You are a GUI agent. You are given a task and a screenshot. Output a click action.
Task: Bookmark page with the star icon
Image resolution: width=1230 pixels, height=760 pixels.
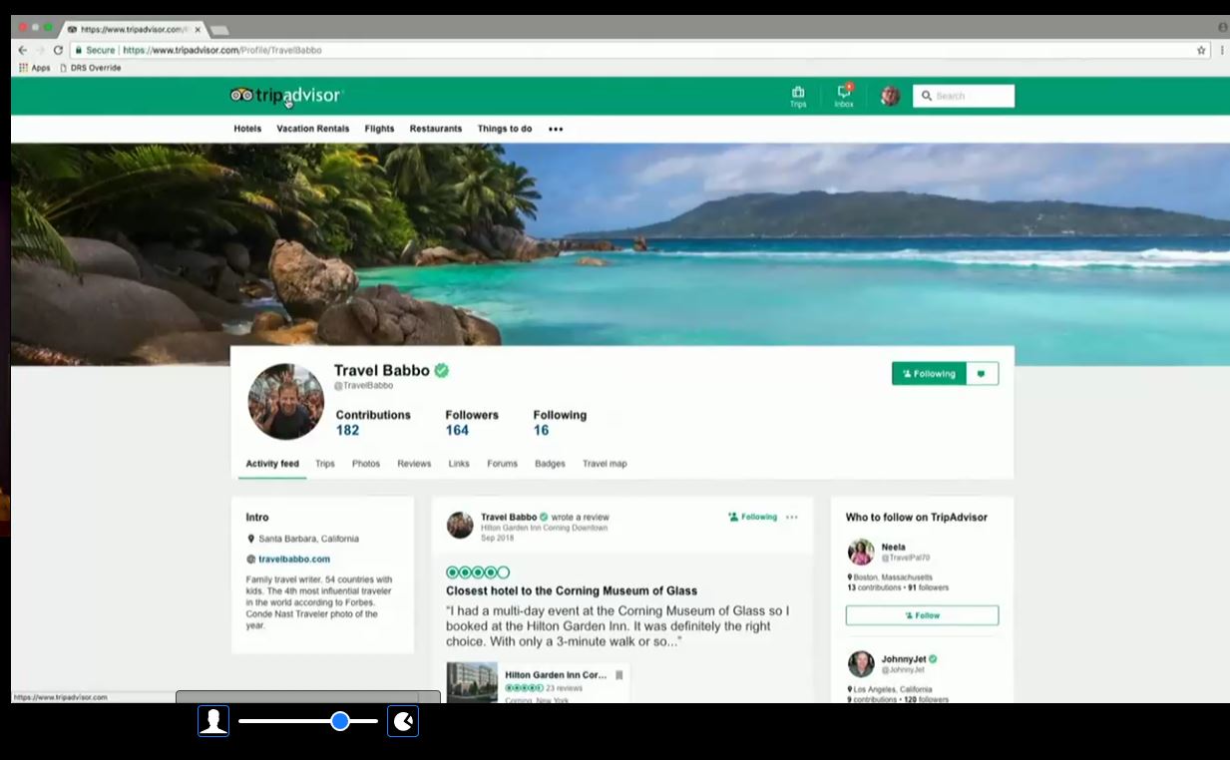(x=1201, y=50)
